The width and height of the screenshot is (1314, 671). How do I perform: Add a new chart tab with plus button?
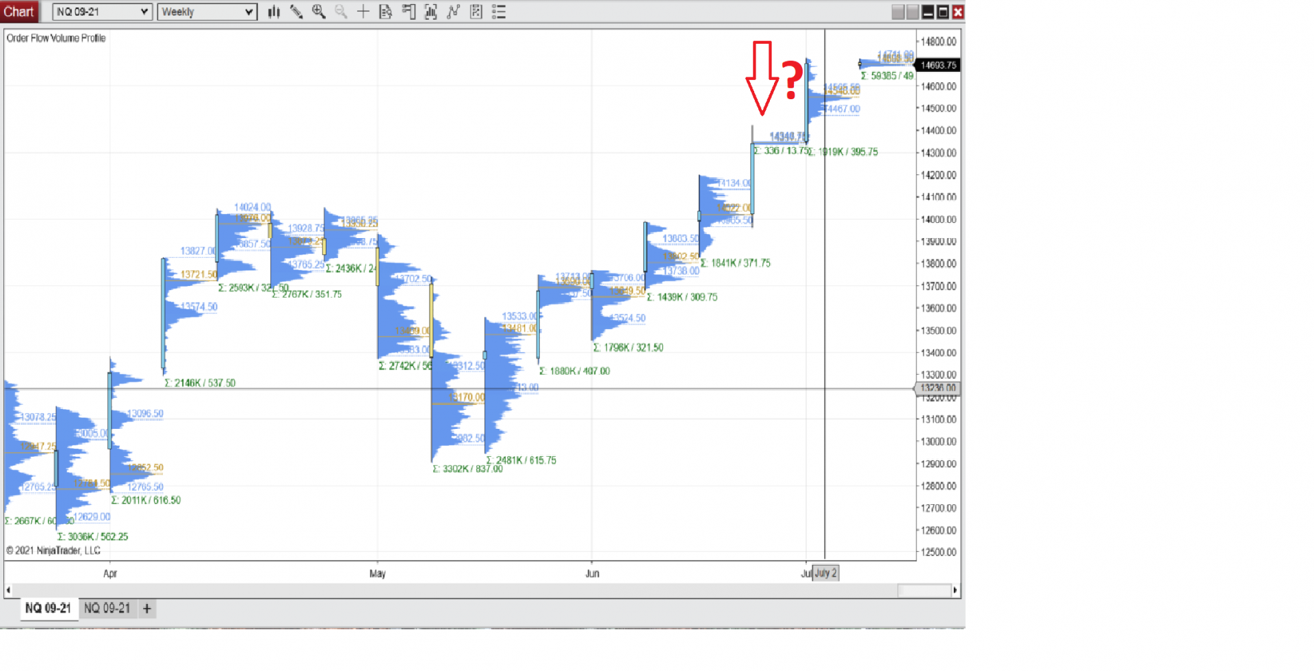pos(147,608)
